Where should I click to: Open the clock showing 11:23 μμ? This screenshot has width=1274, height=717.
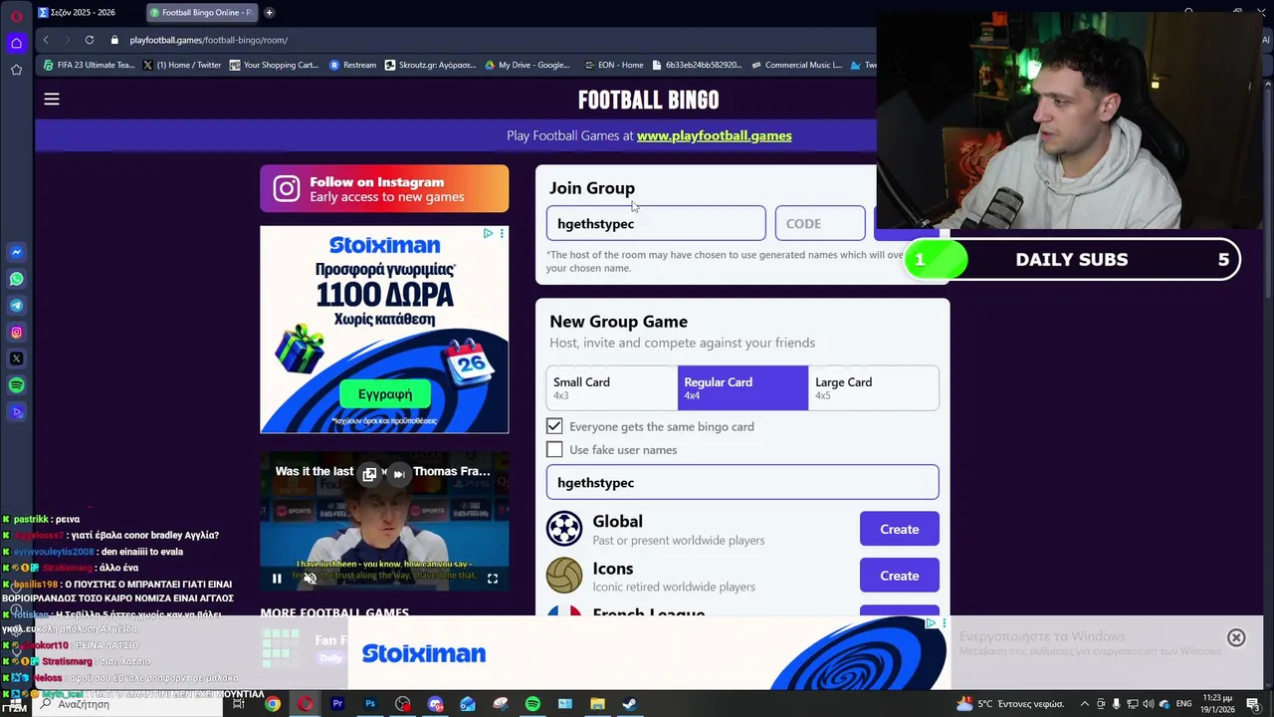click(1218, 704)
